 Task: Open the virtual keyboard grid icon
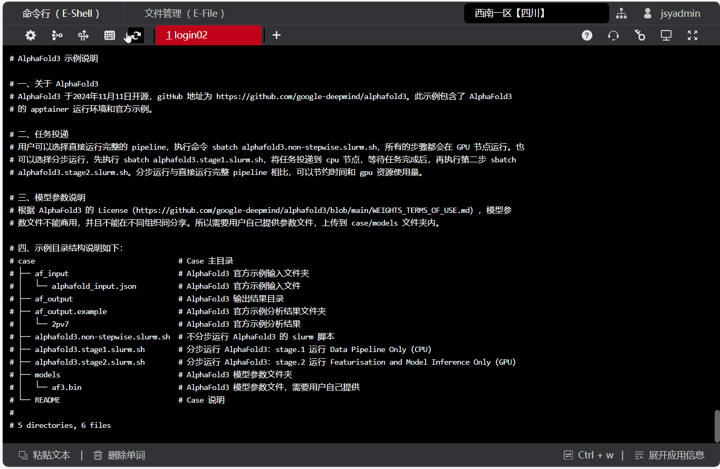point(110,35)
